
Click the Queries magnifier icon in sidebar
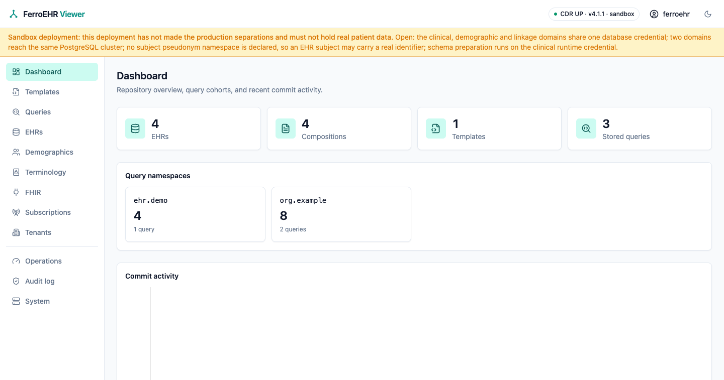[16, 112]
